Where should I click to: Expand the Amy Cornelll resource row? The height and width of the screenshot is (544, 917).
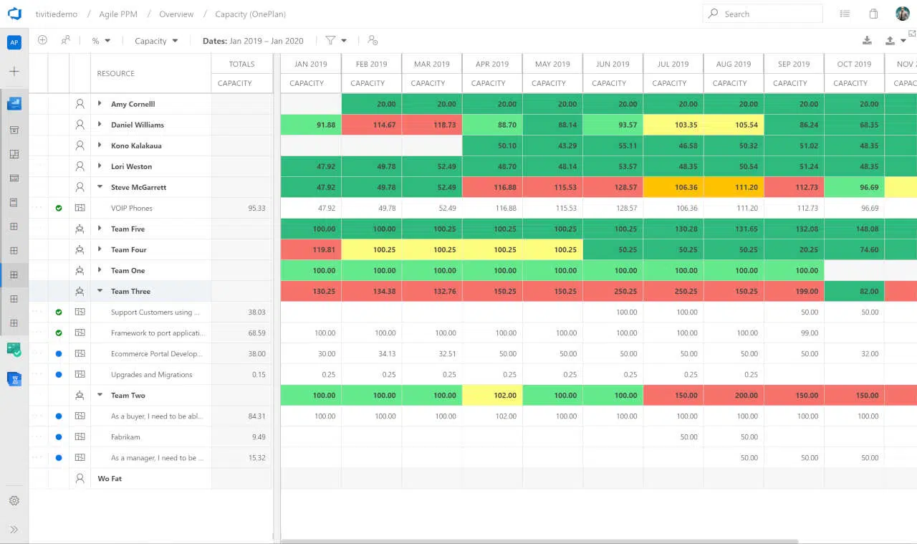100,104
